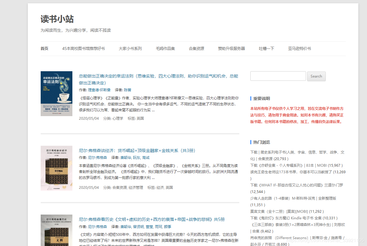Open the 文明 book set cover thumbnail
This screenshot has height=246, width=367.
click(57, 230)
